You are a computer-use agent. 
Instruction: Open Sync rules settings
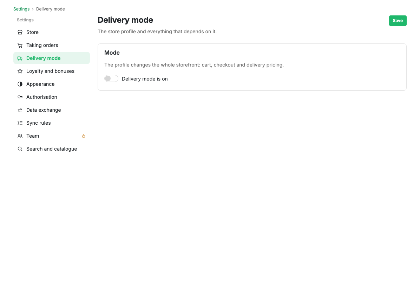point(51,123)
